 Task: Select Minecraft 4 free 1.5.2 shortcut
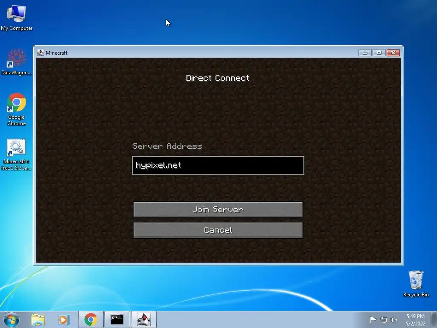[x=16, y=155]
